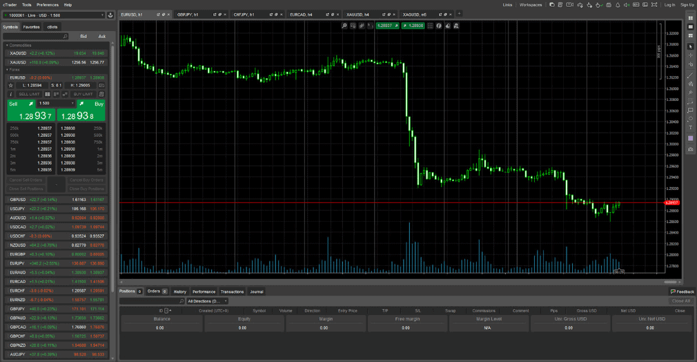
Task: Select the cursor pointer tool in right toolbar
Action: click(691, 47)
